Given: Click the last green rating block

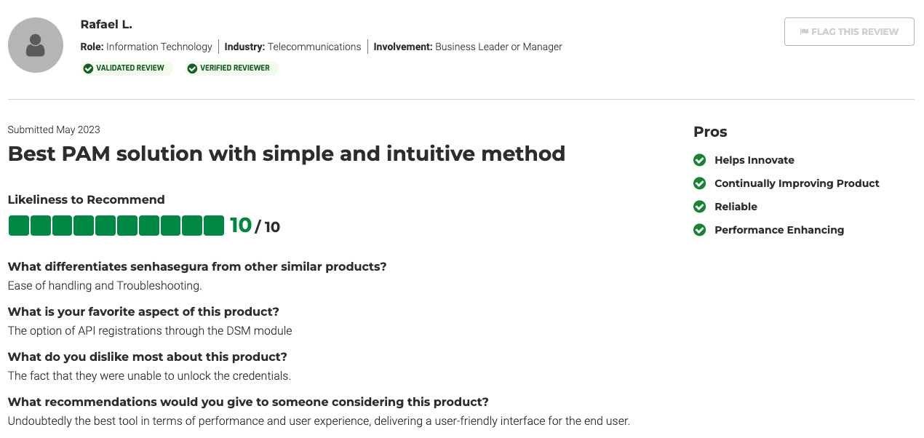Looking at the screenshot, I should tap(214, 226).
